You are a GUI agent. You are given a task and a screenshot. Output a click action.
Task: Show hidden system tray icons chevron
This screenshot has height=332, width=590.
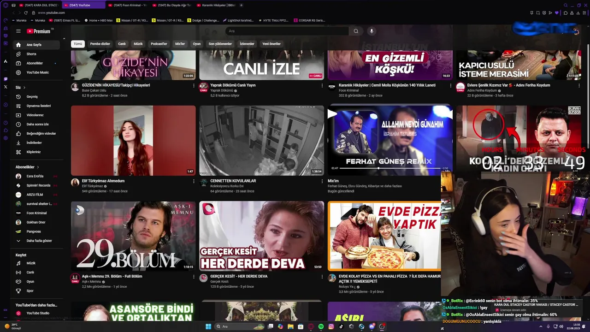click(x=541, y=326)
